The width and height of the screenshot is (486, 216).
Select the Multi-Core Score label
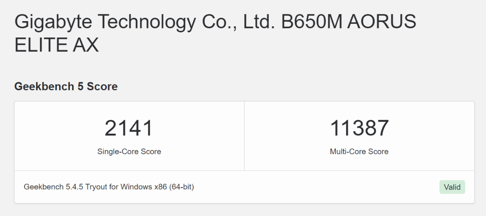tap(359, 151)
